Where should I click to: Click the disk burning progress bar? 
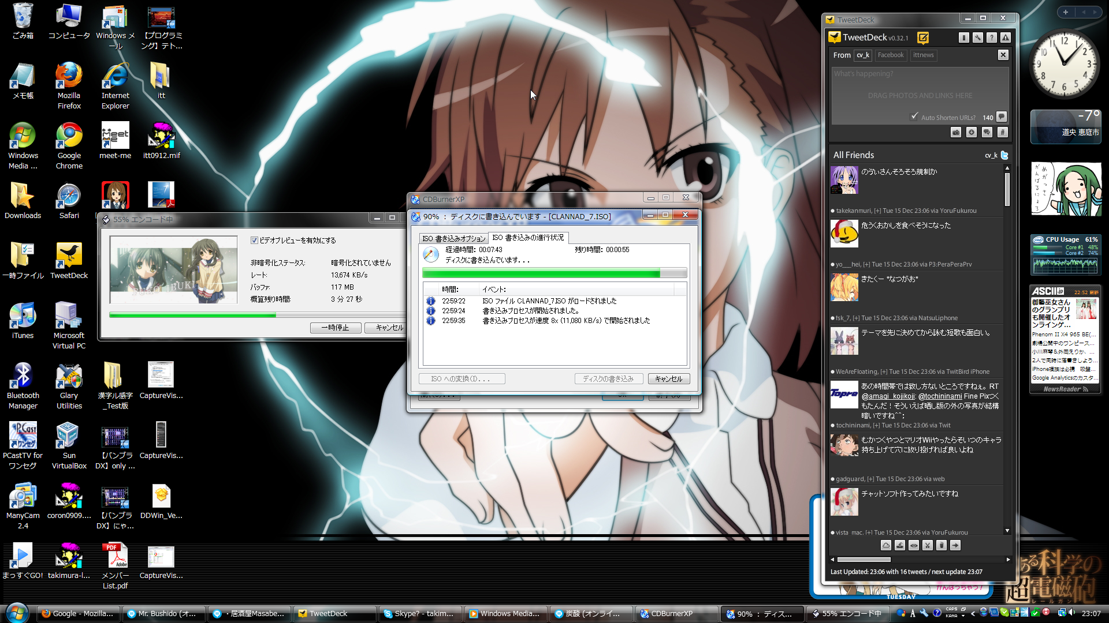click(x=554, y=273)
